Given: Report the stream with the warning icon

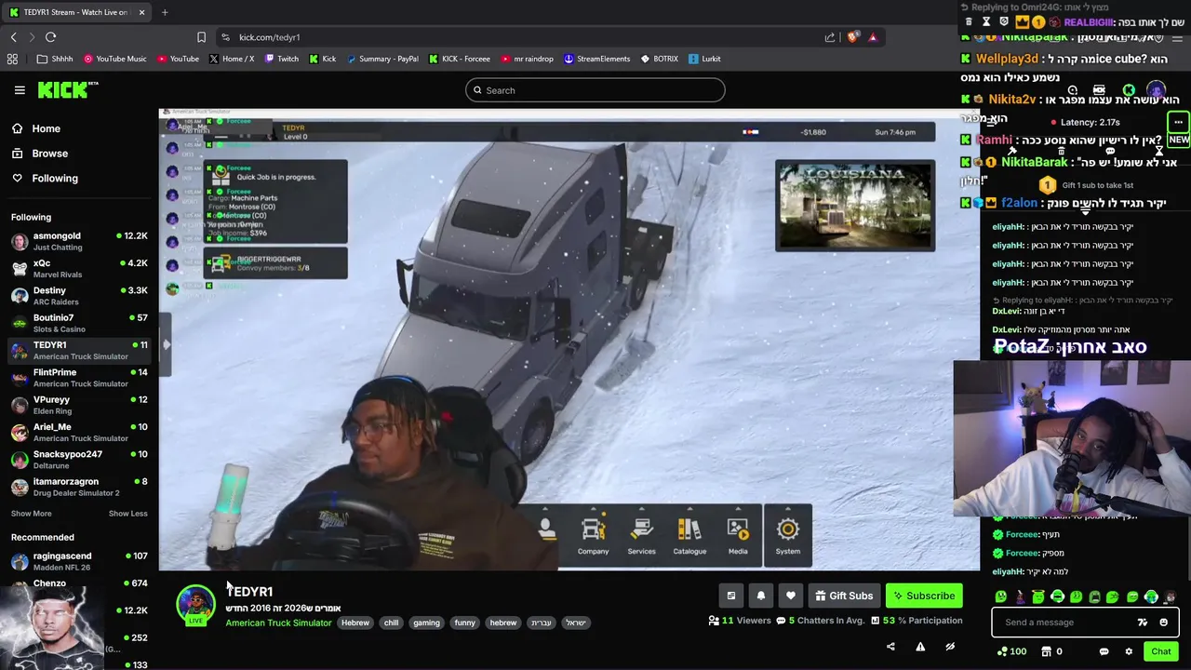Looking at the screenshot, I should pos(920,647).
